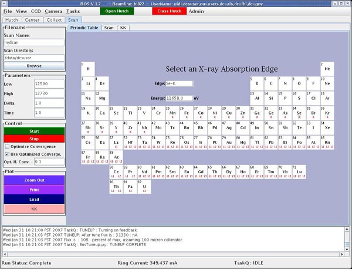This screenshot has width=352, height=269.
Task: Switch to the Hutch tab
Action: point(12,19)
